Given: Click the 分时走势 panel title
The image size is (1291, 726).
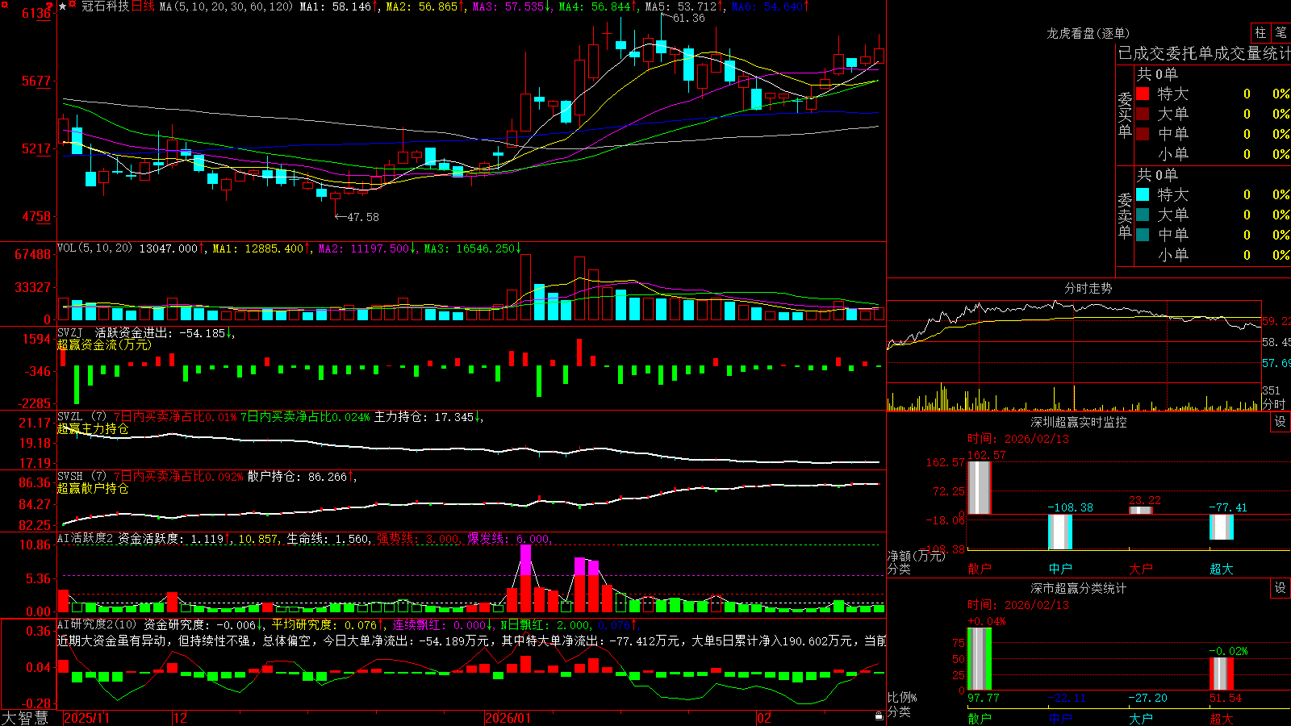Looking at the screenshot, I should coord(1088,288).
